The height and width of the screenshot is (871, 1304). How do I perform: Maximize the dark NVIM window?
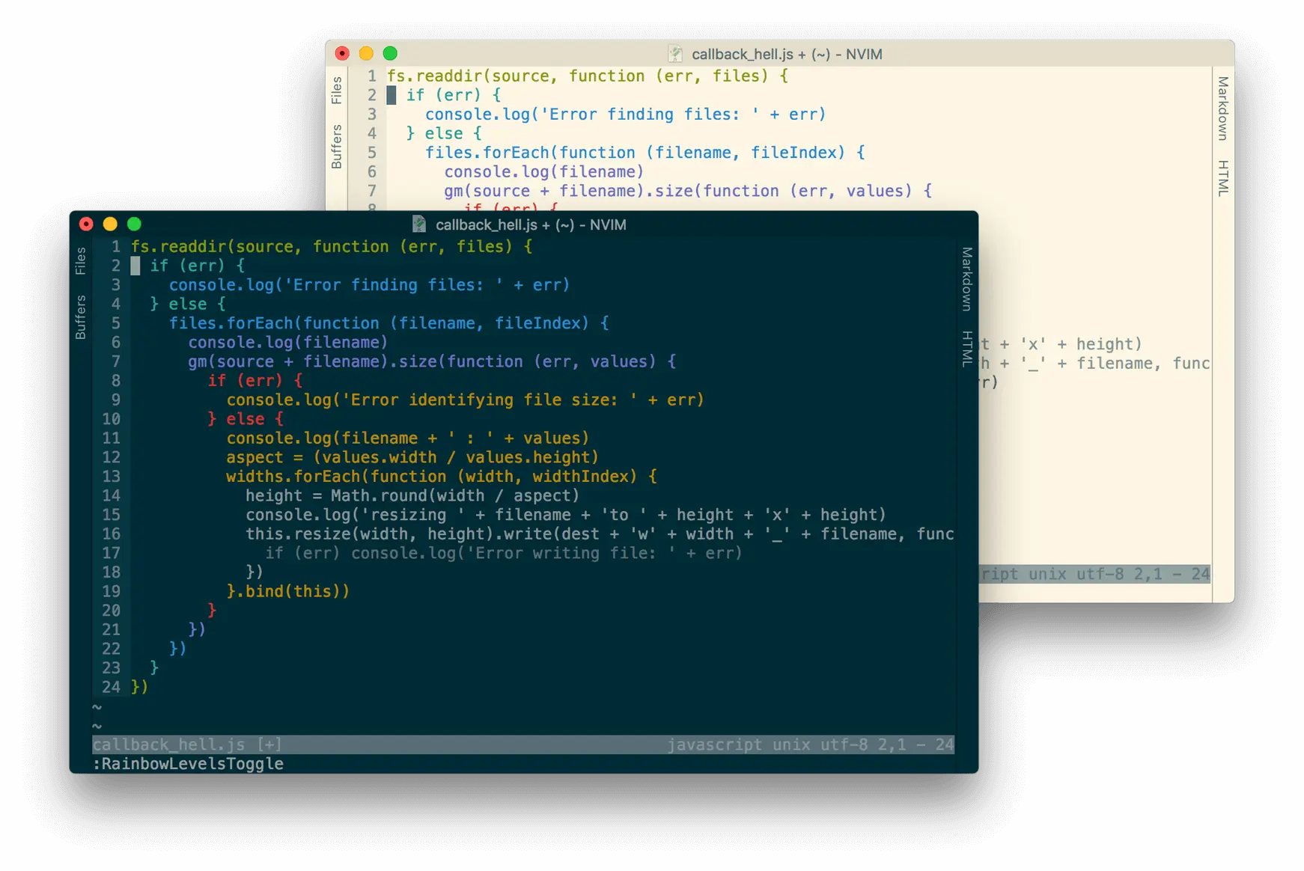pos(134,224)
